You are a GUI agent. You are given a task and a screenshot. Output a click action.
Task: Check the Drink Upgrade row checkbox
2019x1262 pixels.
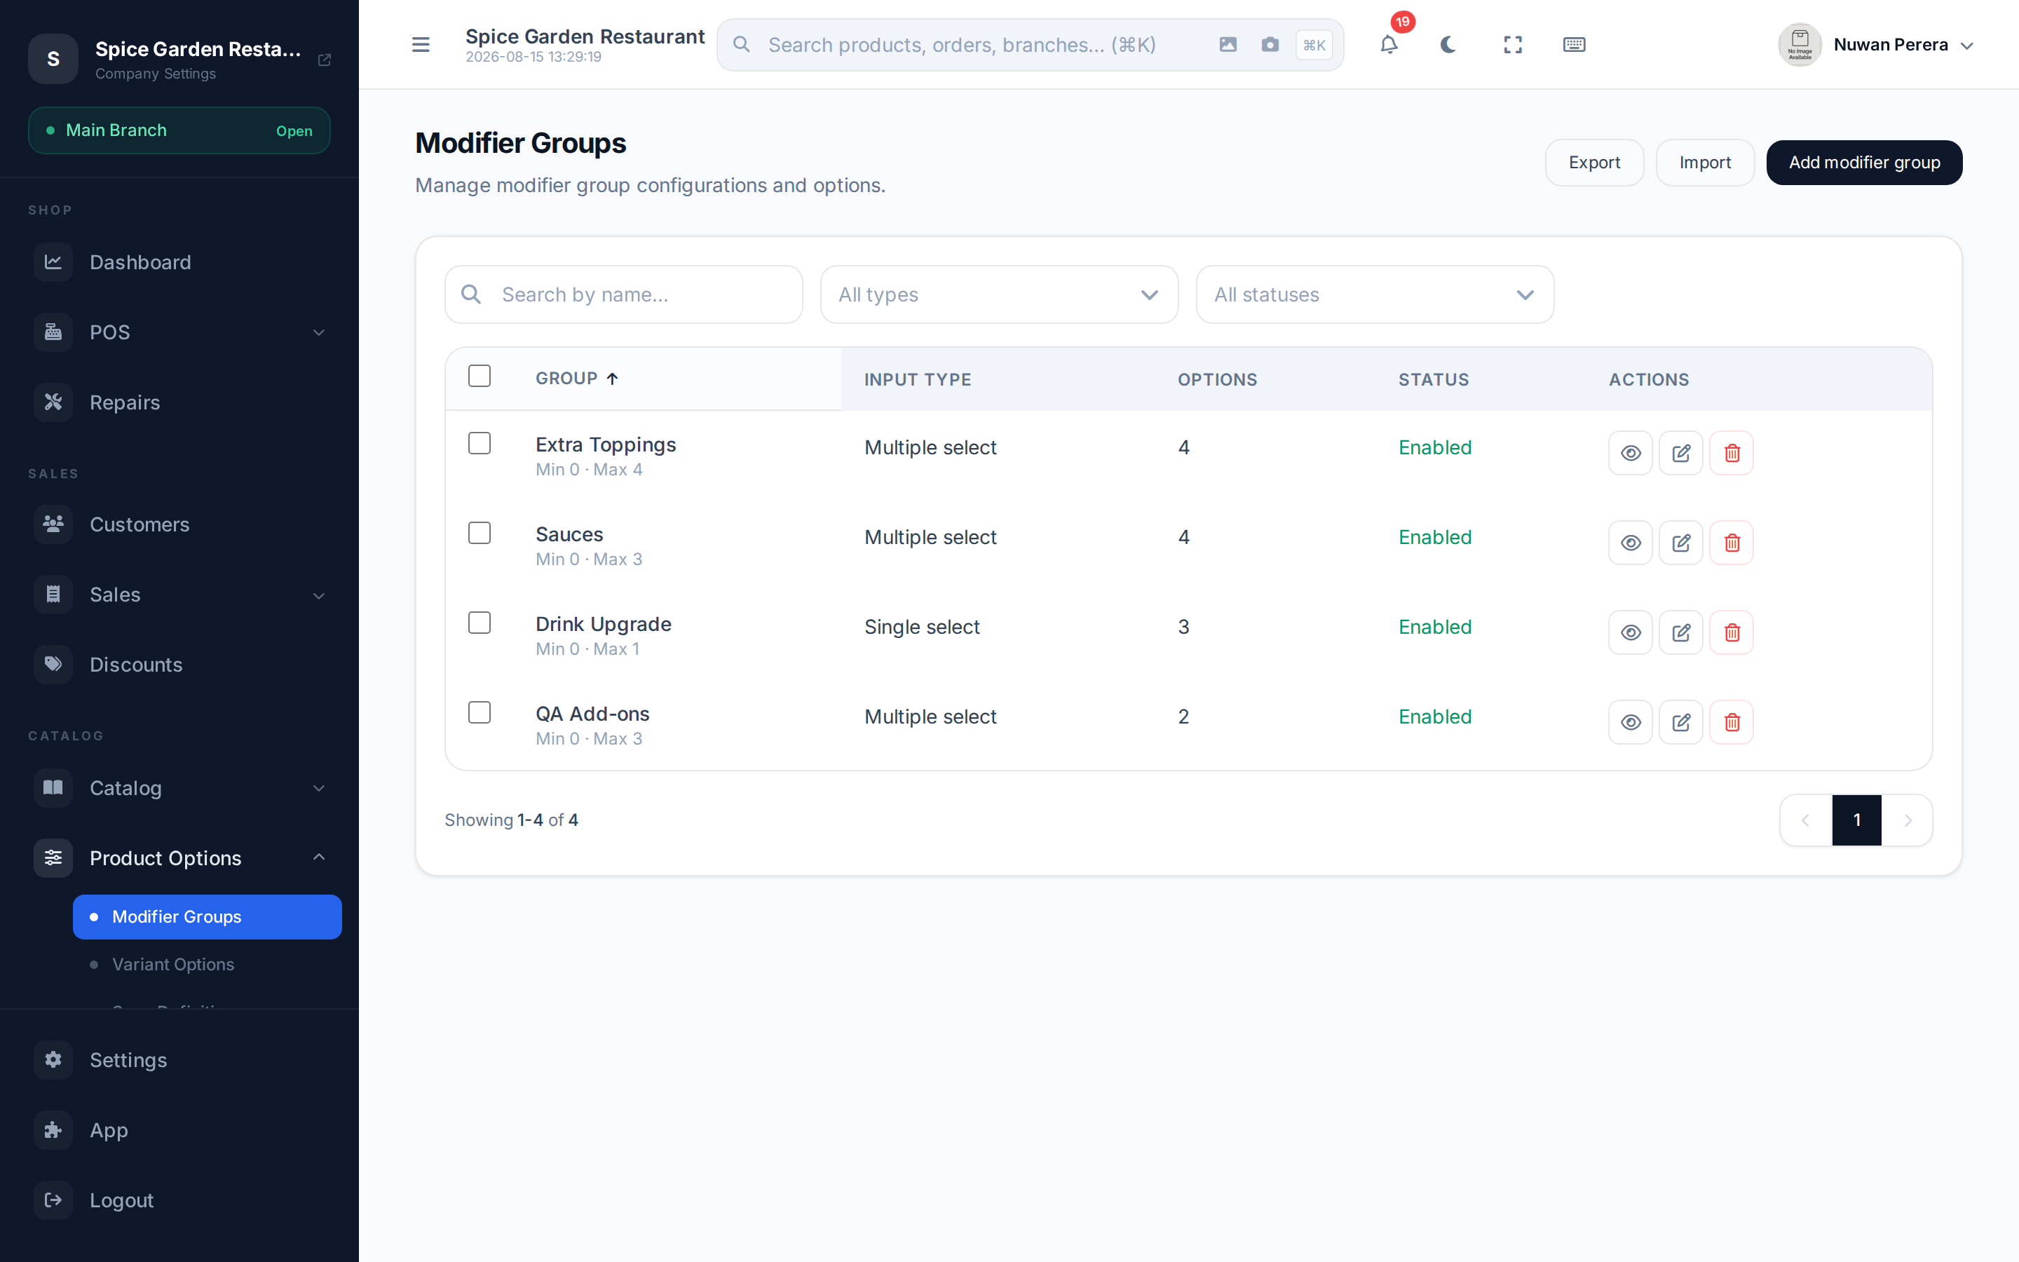(x=479, y=623)
